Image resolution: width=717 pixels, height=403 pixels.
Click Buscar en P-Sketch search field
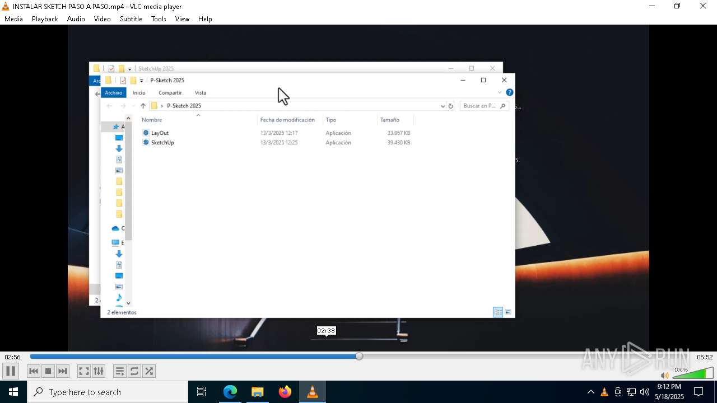pyautogui.click(x=484, y=106)
